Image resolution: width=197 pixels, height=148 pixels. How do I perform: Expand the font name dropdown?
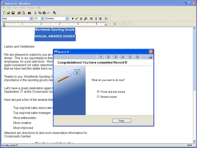pos(31,18)
